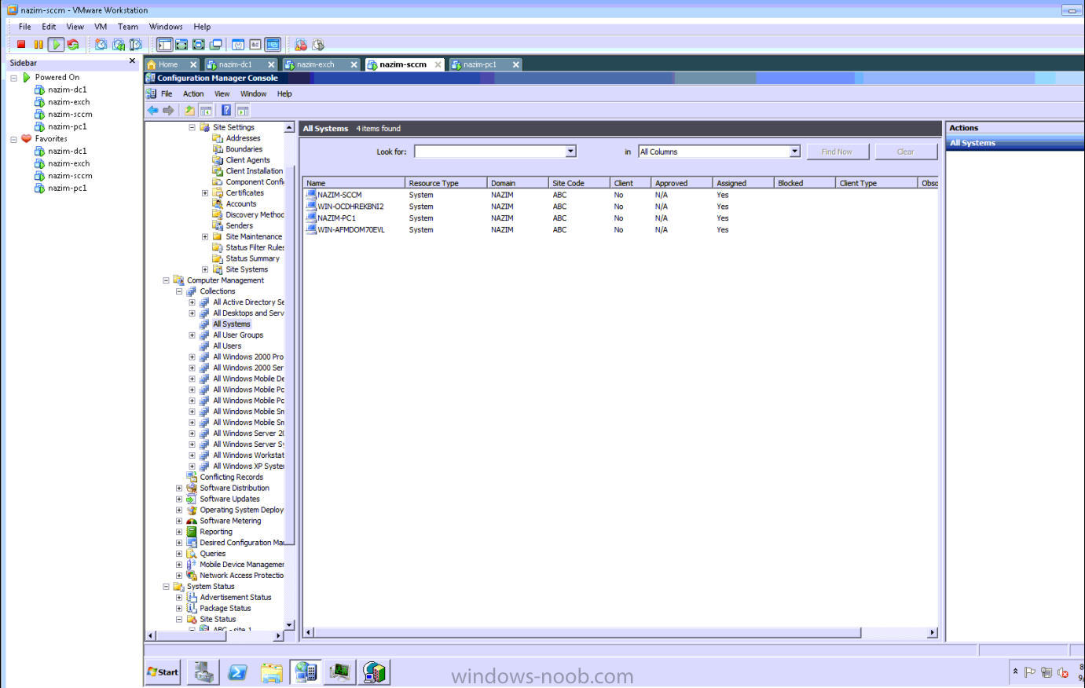Expand the Site Maintenance node
This screenshot has width=1085, height=688.
click(x=205, y=236)
